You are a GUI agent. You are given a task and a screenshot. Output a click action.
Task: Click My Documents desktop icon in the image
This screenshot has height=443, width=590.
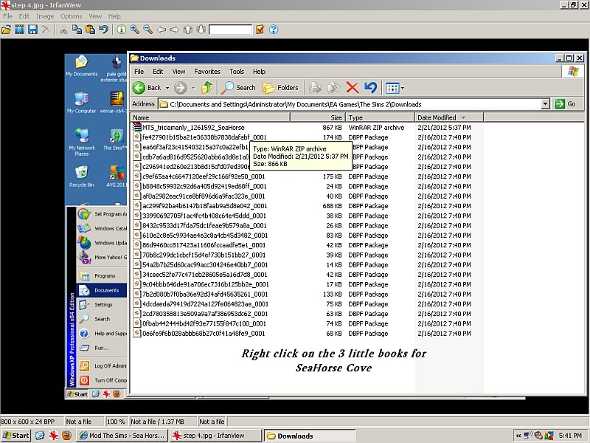click(x=82, y=66)
